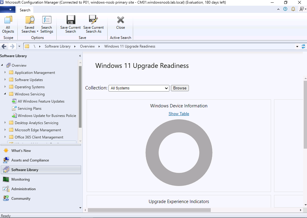Select the Operating Systems folder
The width and height of the screenshot is (307, 218).
(30, 87)
